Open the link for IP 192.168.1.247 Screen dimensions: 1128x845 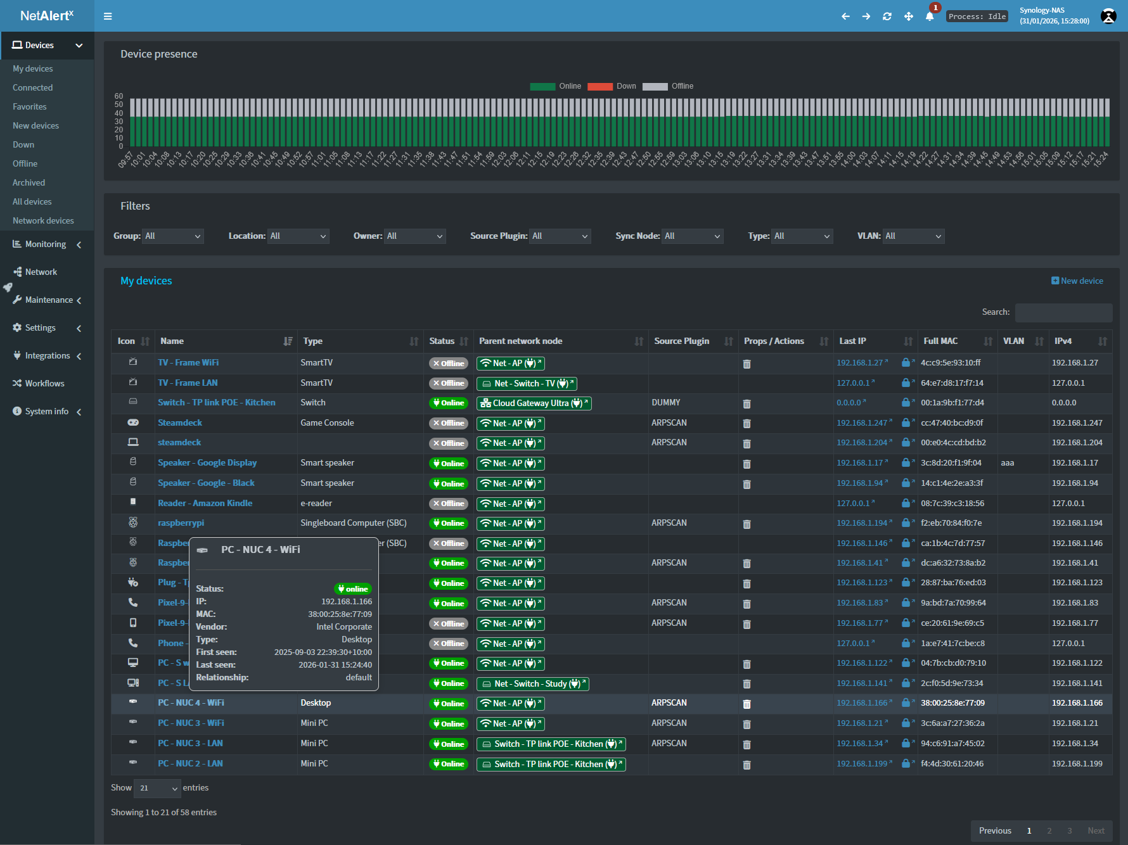[x=861, y=422]
